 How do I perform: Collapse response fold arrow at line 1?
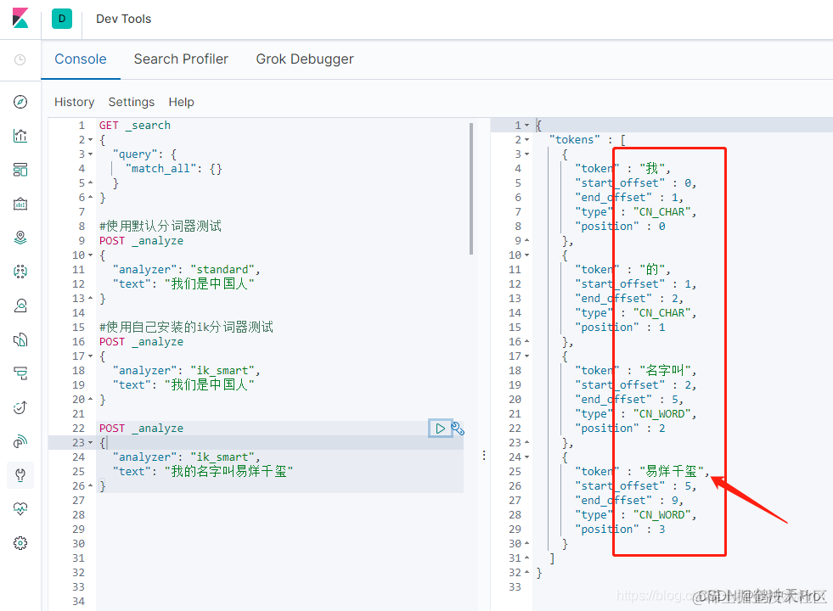tap(527, 126)
